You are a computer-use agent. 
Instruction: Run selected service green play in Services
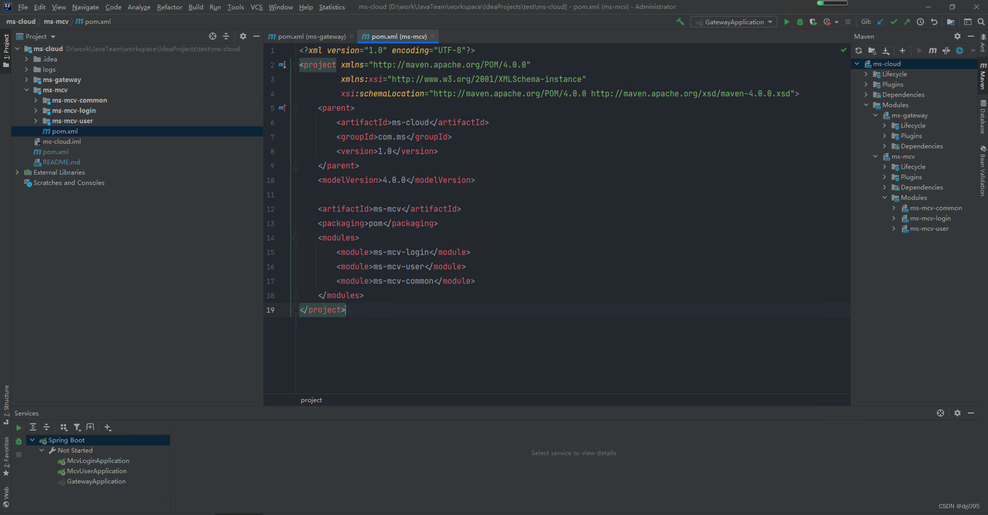click(x=19, y=428)
